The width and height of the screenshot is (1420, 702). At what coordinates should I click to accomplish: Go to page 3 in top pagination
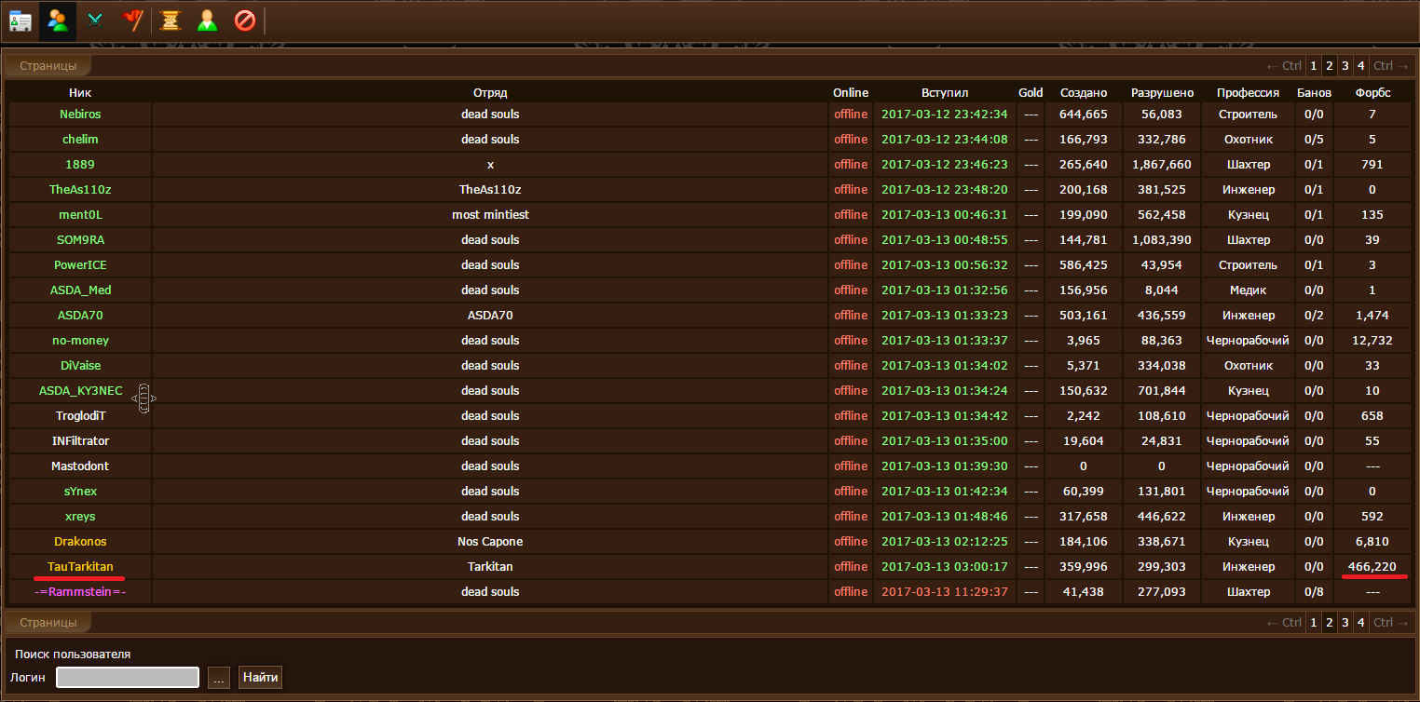(1345, 66)
